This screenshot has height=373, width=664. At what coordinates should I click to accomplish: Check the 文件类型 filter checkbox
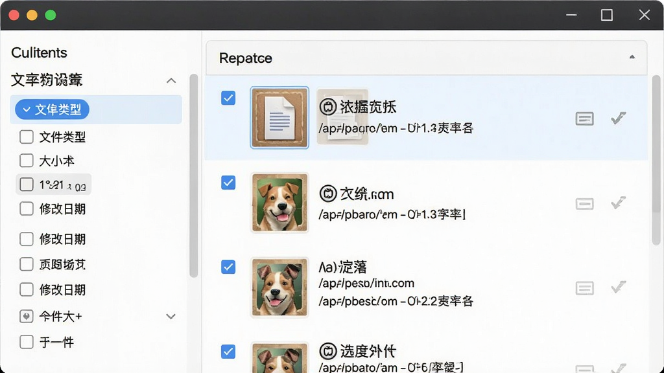(26, 137)
